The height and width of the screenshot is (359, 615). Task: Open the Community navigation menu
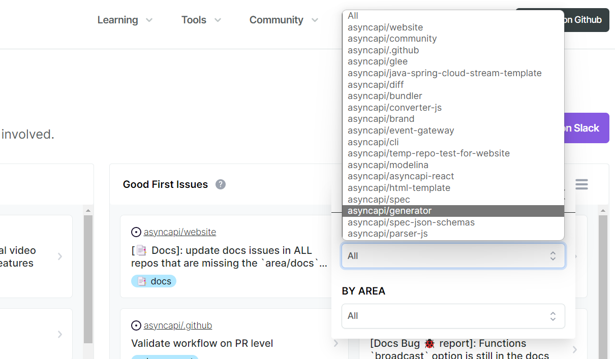(284, 20)
